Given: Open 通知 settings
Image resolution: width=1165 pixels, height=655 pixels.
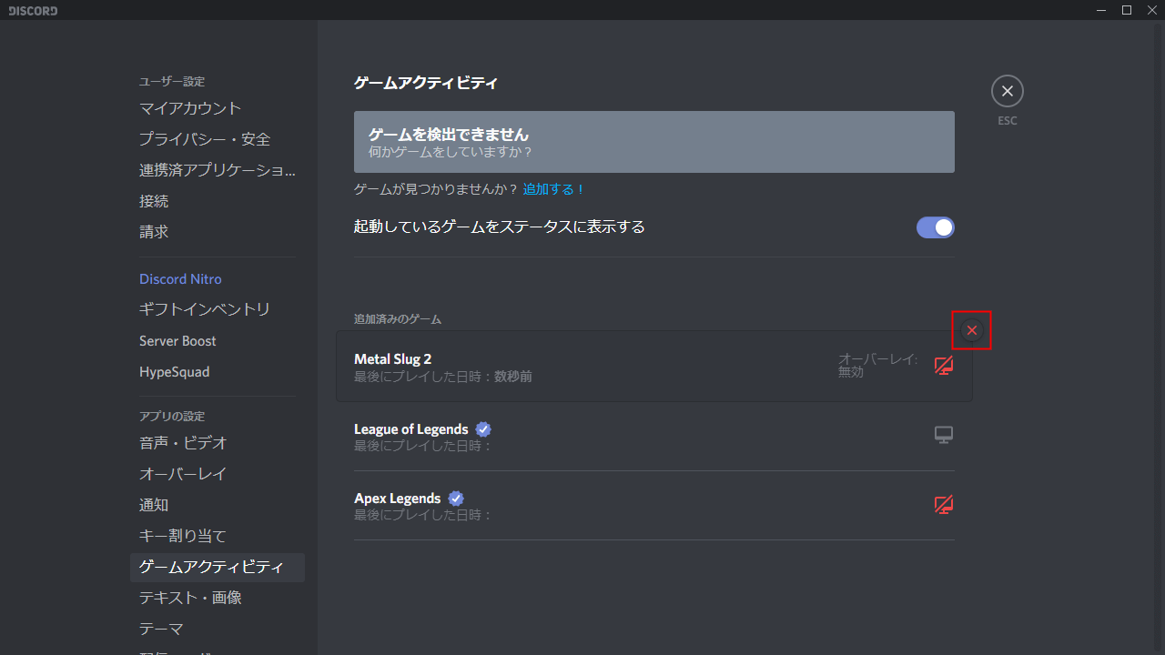Looking at the screenshot, I should (x=217, y=505).
